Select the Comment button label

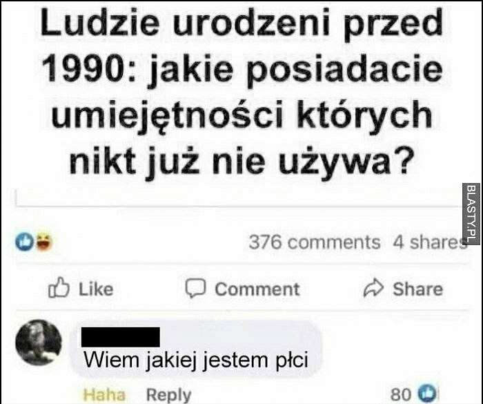(257, 289)
